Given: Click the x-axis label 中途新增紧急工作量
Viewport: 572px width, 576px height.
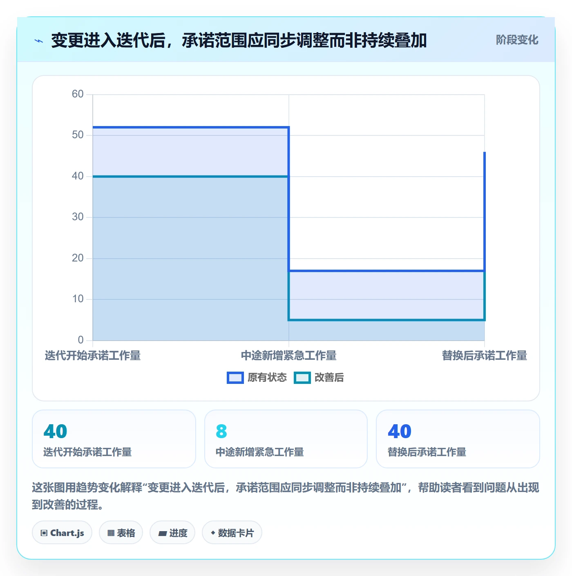Looking at the screenshot, I should pos(289,356).
